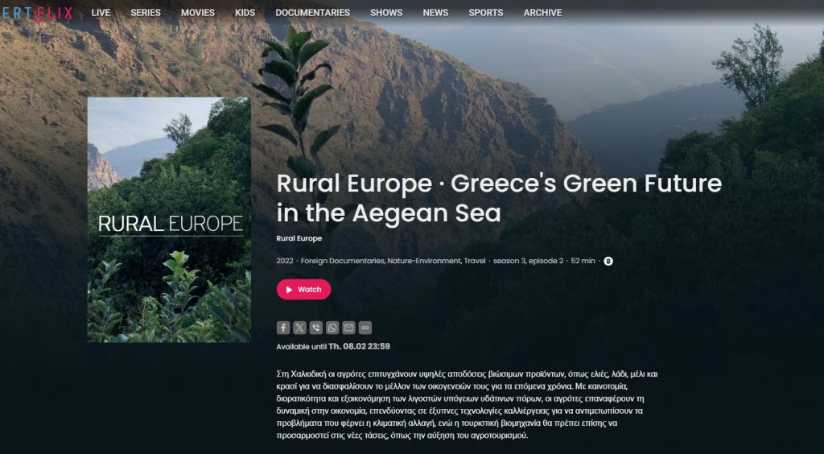Browse the DOCUMENTARIES section
Image resolution: width=824 pixels, height=454 pixels.
313,13
